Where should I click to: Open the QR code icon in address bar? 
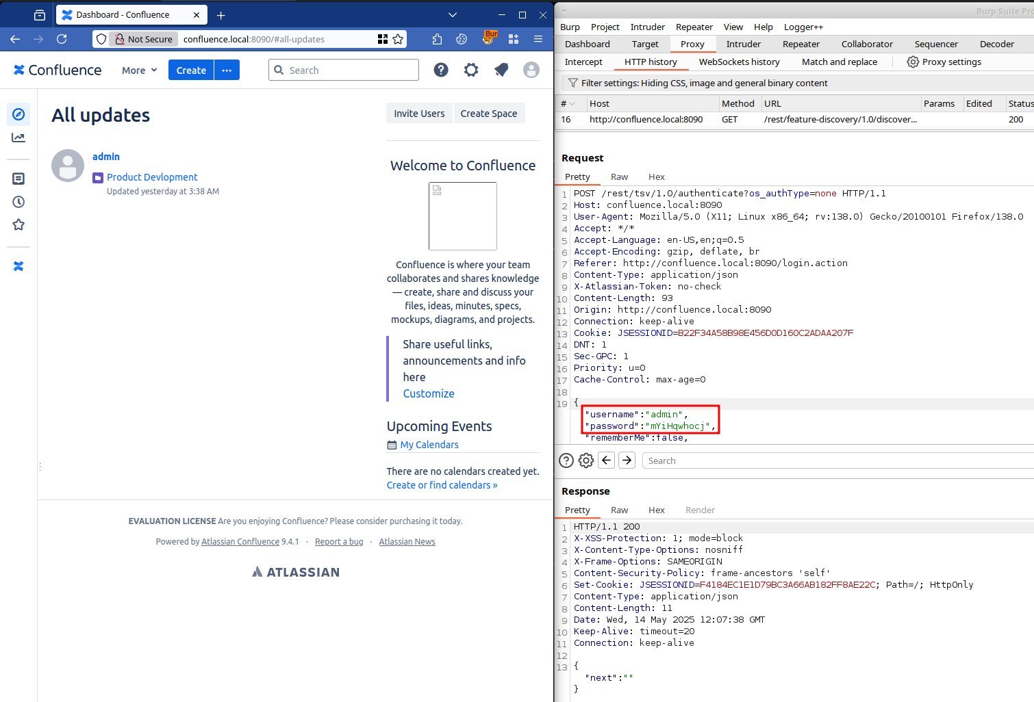pyautogui.click(x=383, y=39)
